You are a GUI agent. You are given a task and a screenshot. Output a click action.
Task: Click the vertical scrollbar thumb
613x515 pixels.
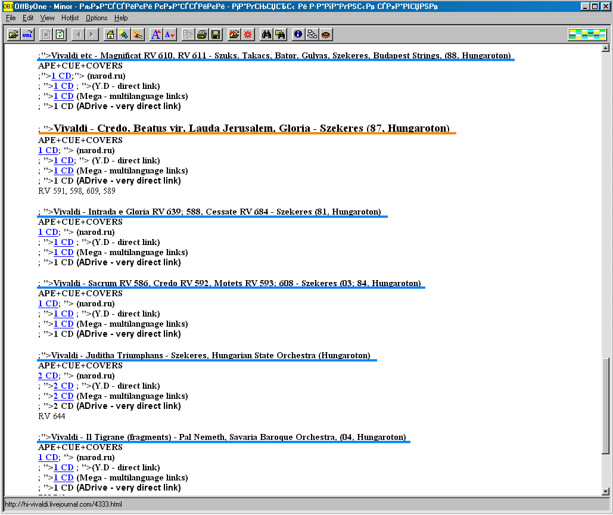tap(606, 406)
